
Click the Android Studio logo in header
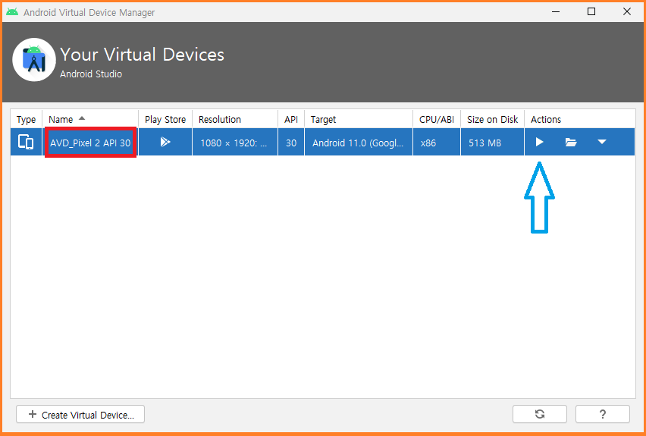tap(34, 60)
